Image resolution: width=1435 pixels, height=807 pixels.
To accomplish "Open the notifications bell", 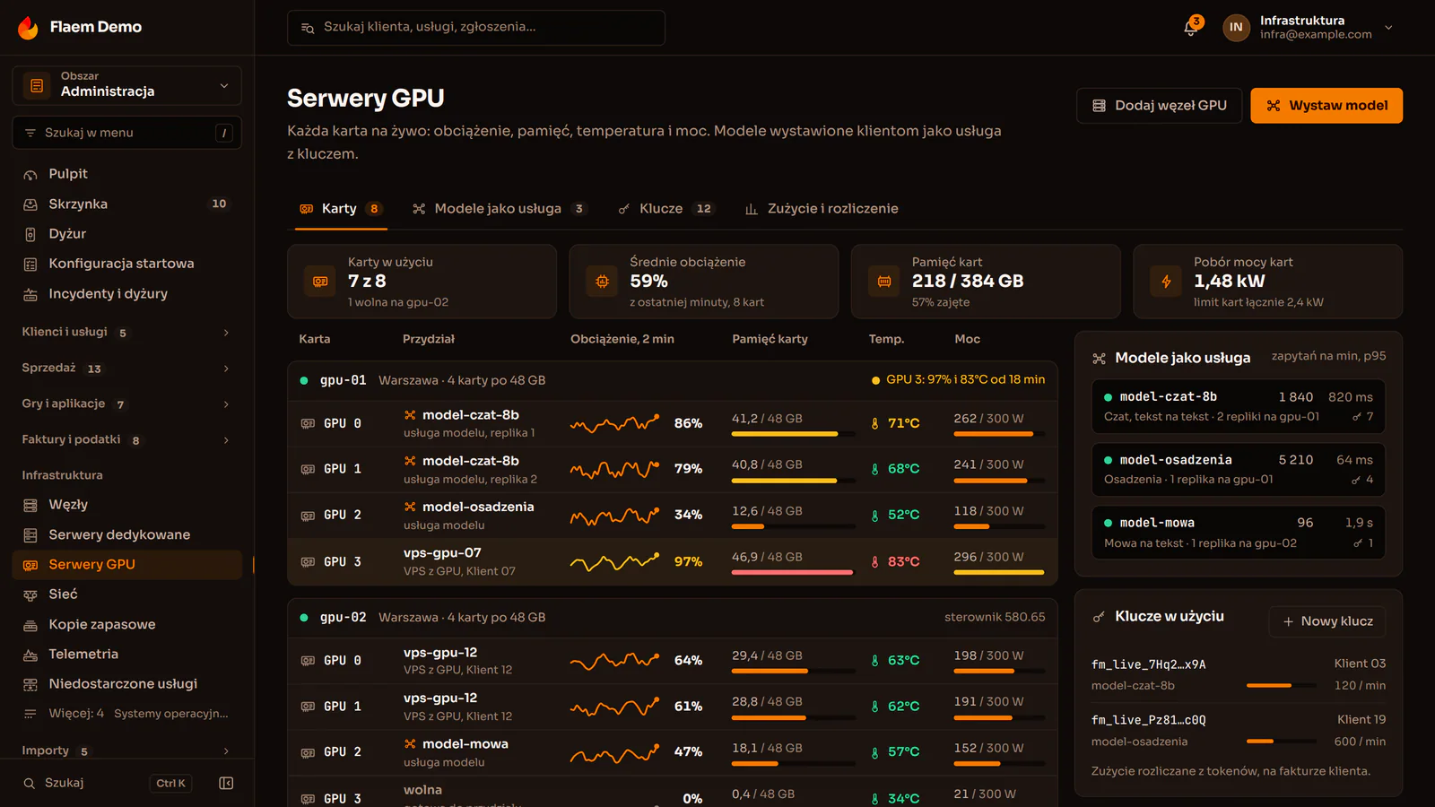I will pyautogui.click(x=1190, y=28).
